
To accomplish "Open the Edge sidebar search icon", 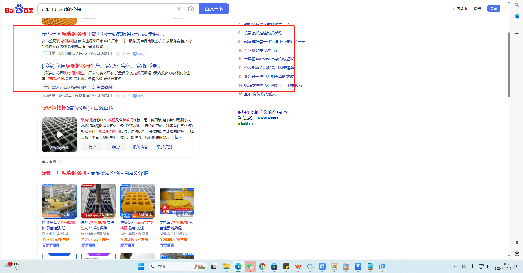I will 517,5.
